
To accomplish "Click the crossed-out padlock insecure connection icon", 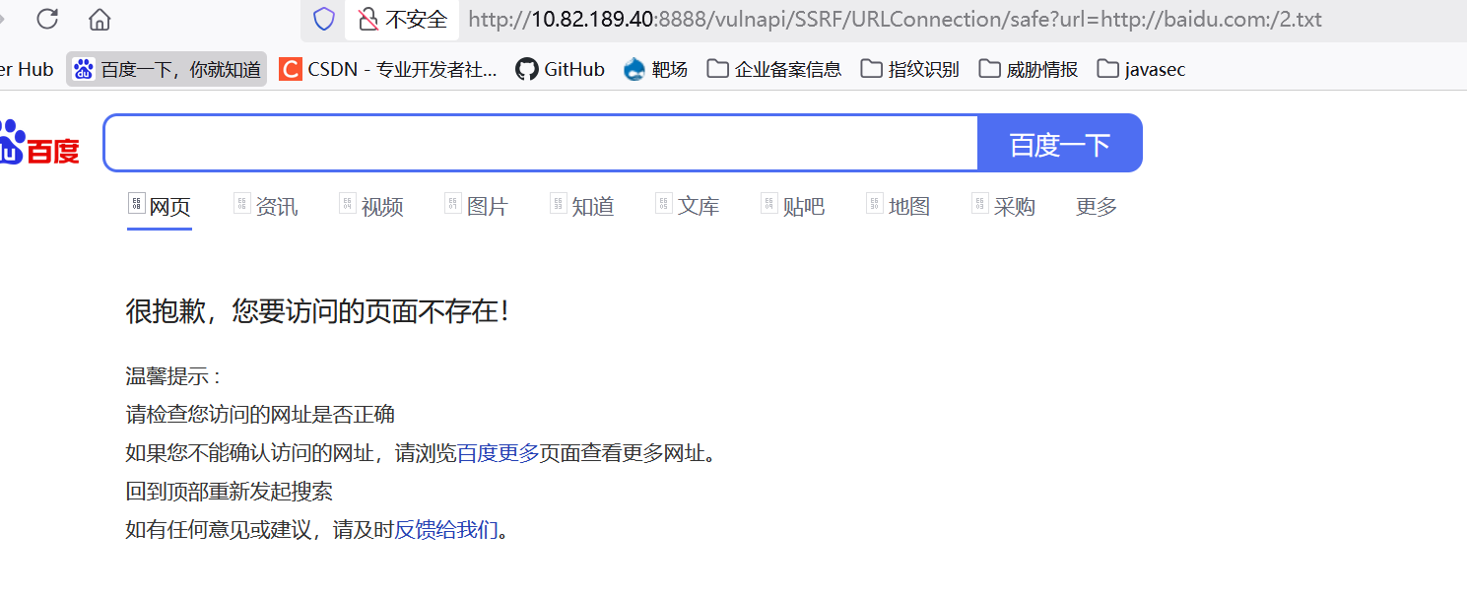I will click(367, 19).
